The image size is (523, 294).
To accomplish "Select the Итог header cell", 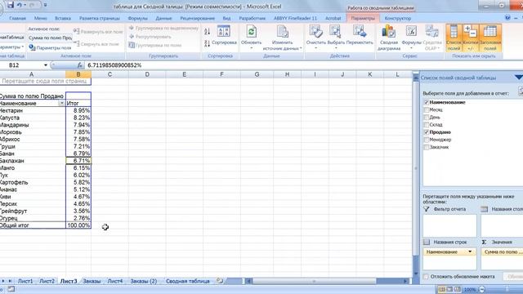I will [x=78, y=104].
